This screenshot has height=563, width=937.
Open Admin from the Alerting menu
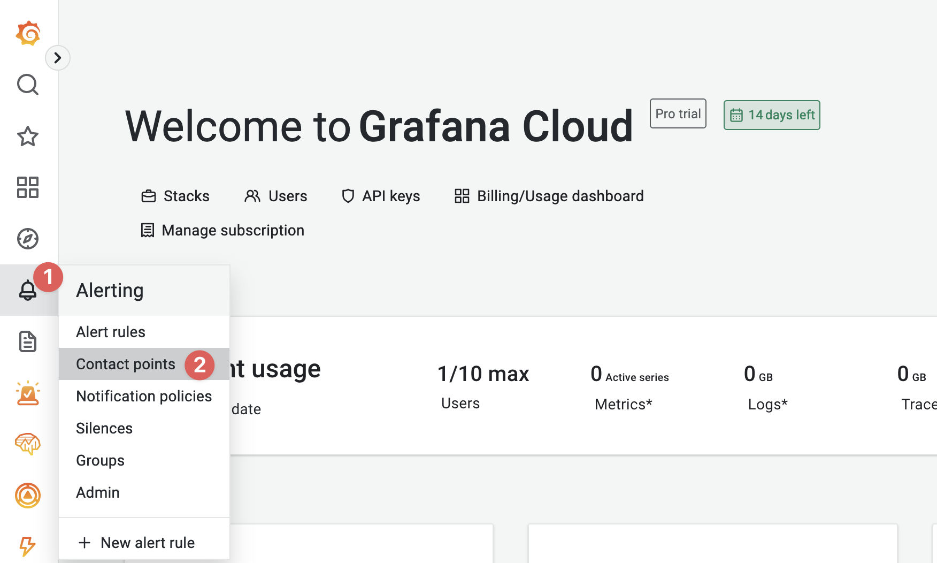(x=144, y=492)
